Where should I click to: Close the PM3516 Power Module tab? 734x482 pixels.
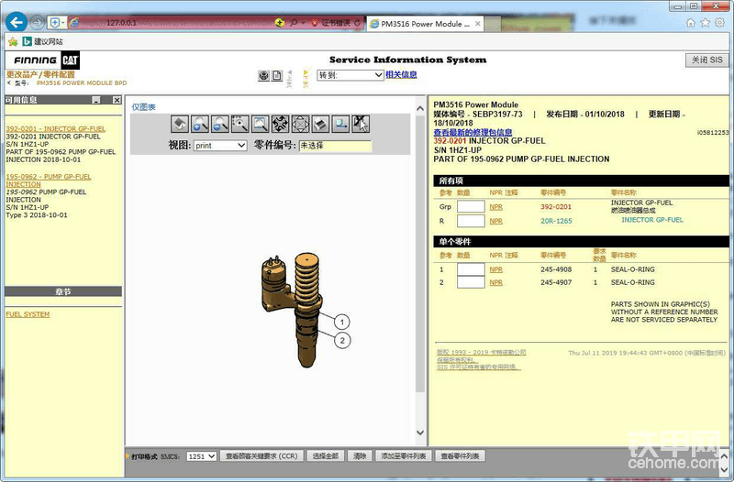pyautogui.click(x=477, y=24)
